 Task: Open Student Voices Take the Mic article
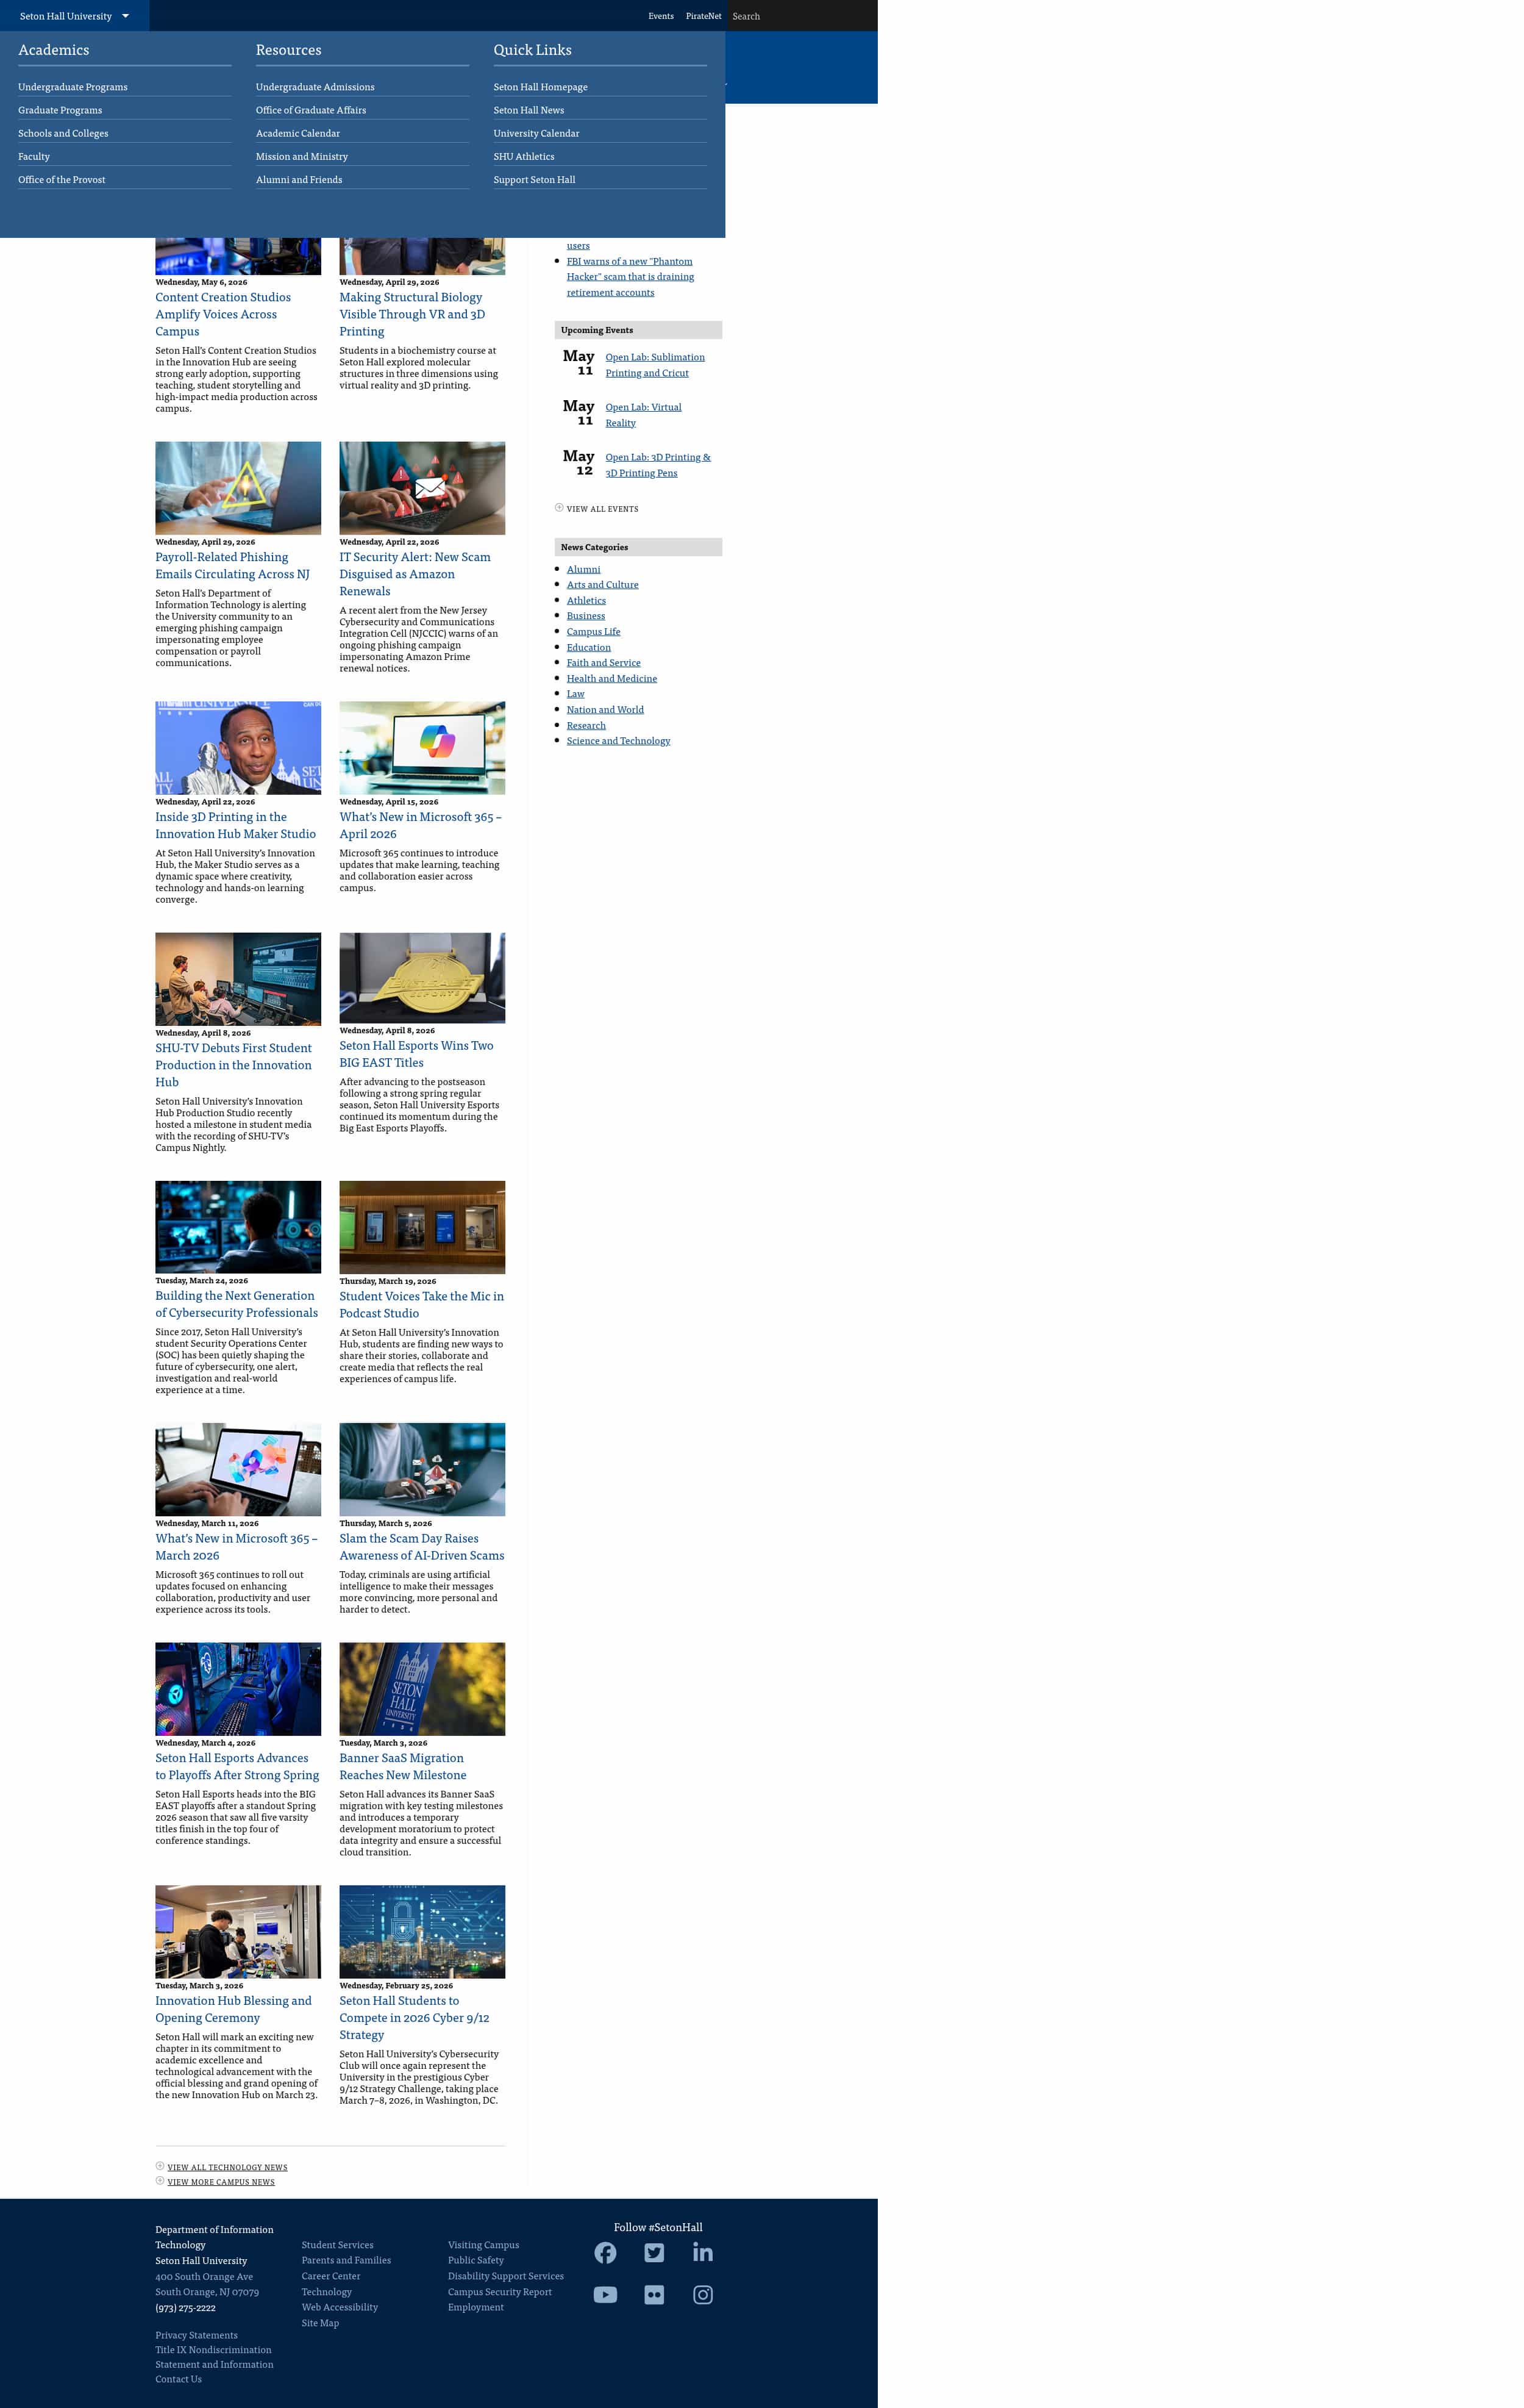pyautogui.click(x=421, y=1305)
